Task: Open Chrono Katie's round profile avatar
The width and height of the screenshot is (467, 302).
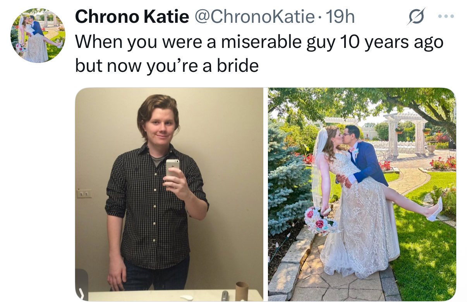Action: coord(38,36)
